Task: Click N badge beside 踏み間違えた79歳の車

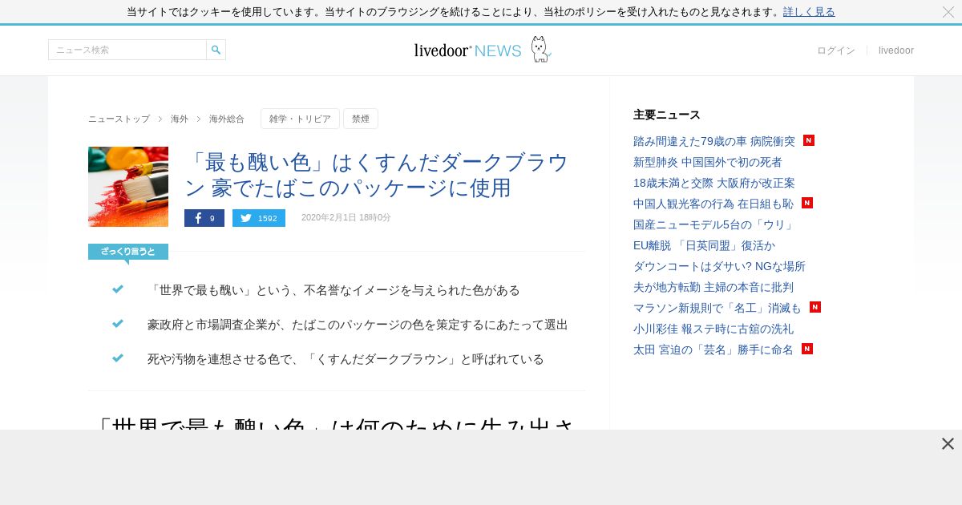Action: (809, 140)
